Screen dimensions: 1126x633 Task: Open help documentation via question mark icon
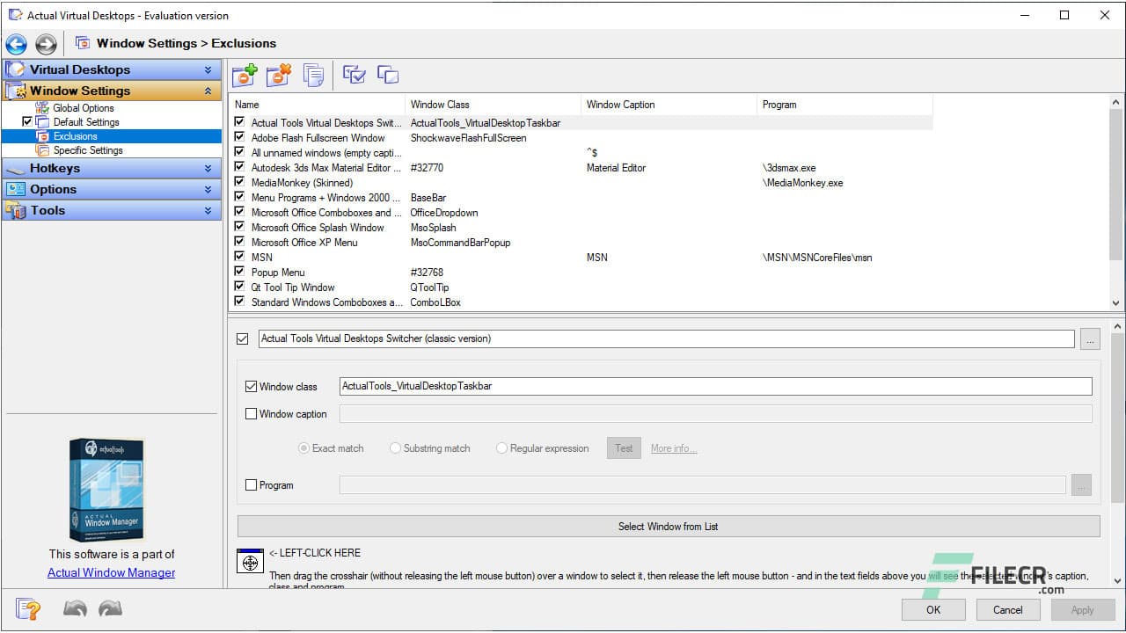[28, 608]
